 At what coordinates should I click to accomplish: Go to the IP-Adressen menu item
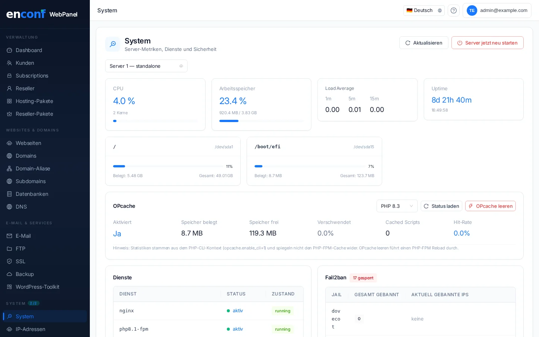coord(30,329)
